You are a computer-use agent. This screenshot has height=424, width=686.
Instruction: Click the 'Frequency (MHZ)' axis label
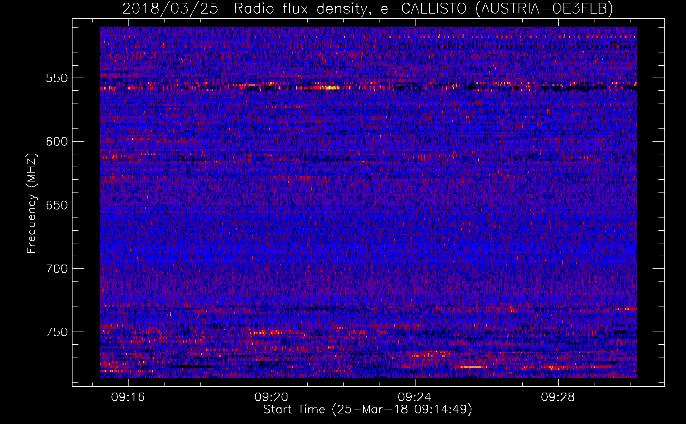[x=32, y=204]
